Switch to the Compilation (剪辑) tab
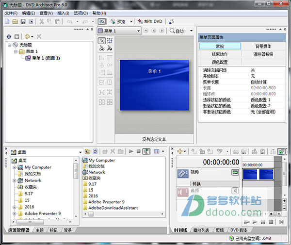This screenshot has width=291, height=245. point(220,230)
